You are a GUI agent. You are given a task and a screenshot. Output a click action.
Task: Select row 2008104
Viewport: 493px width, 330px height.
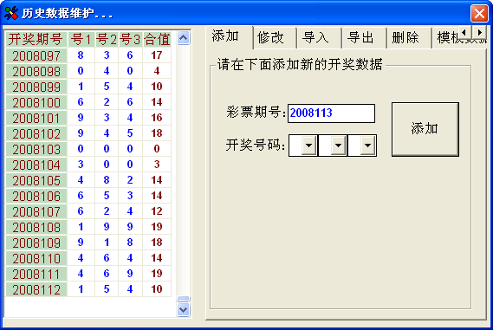coord(88,165)
